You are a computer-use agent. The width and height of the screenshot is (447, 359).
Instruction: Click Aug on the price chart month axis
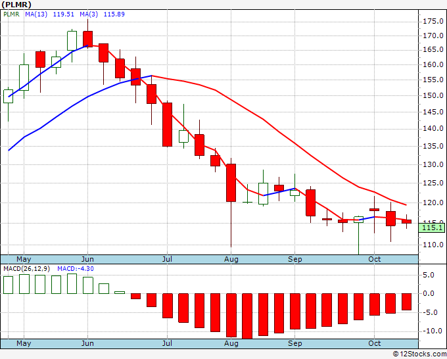pyautogui.click(x=231, y=259)
